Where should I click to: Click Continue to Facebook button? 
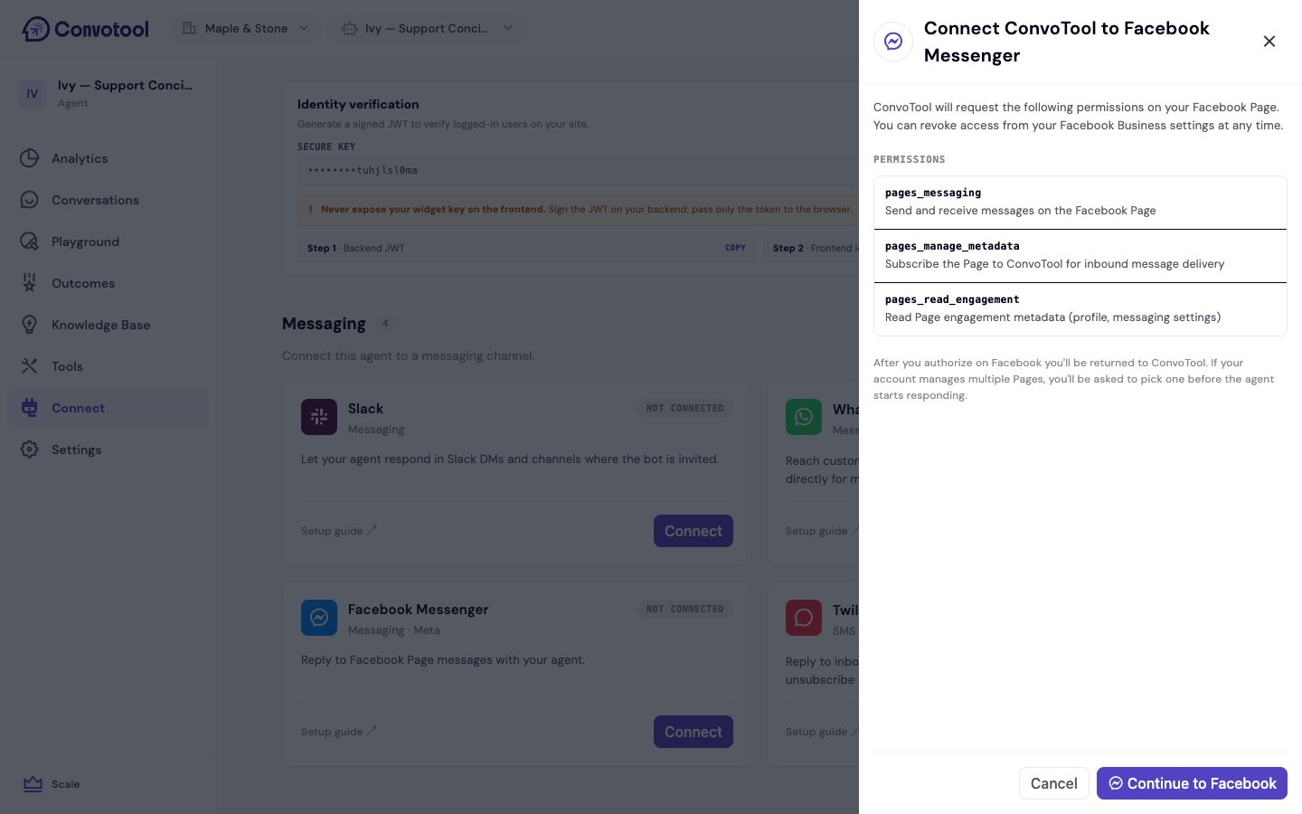1192,783
